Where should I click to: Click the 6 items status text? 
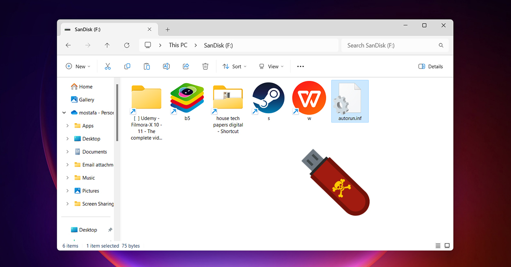point(70,246)
